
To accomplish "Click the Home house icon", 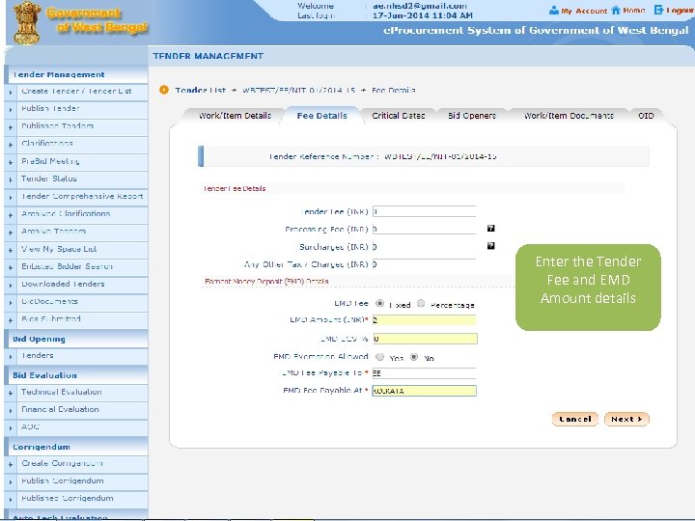I will click(616, 10).
